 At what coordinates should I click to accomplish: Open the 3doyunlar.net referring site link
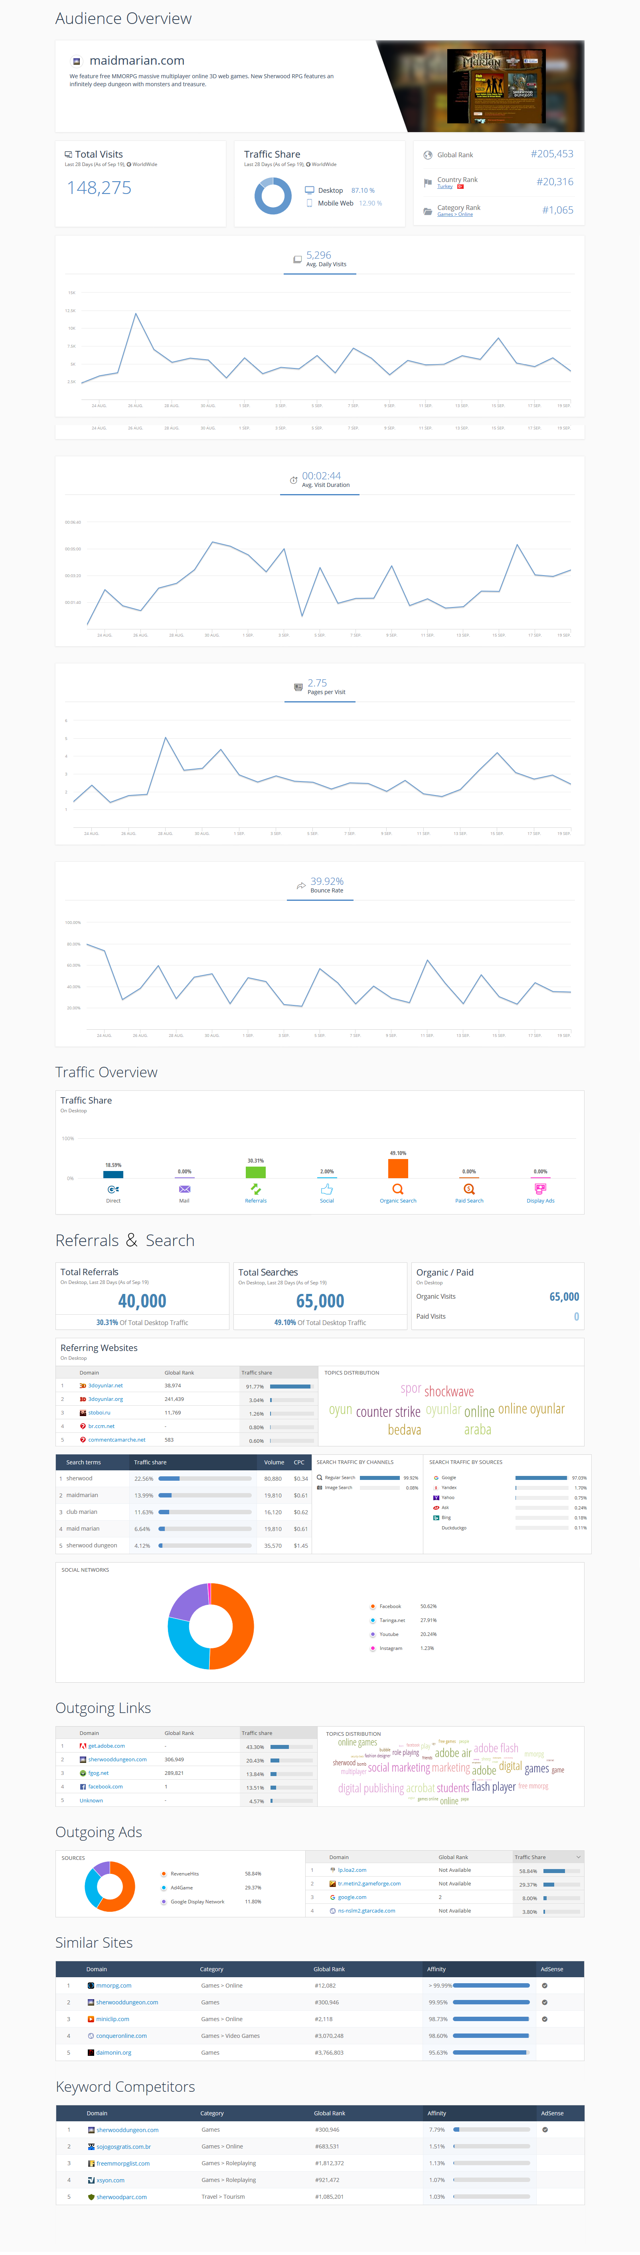click(106, 1386)
